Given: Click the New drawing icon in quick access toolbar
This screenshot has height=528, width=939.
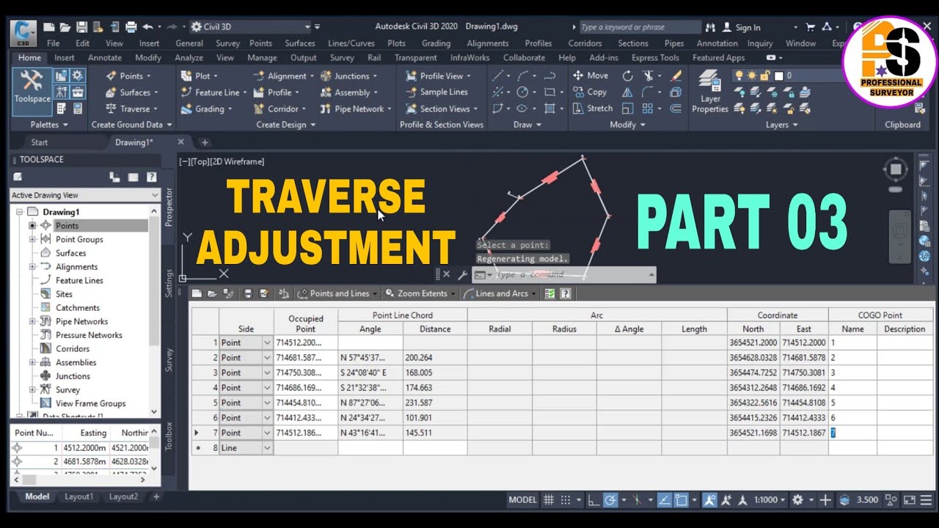Looking at the screenshot, I should [x=49, y=27].
